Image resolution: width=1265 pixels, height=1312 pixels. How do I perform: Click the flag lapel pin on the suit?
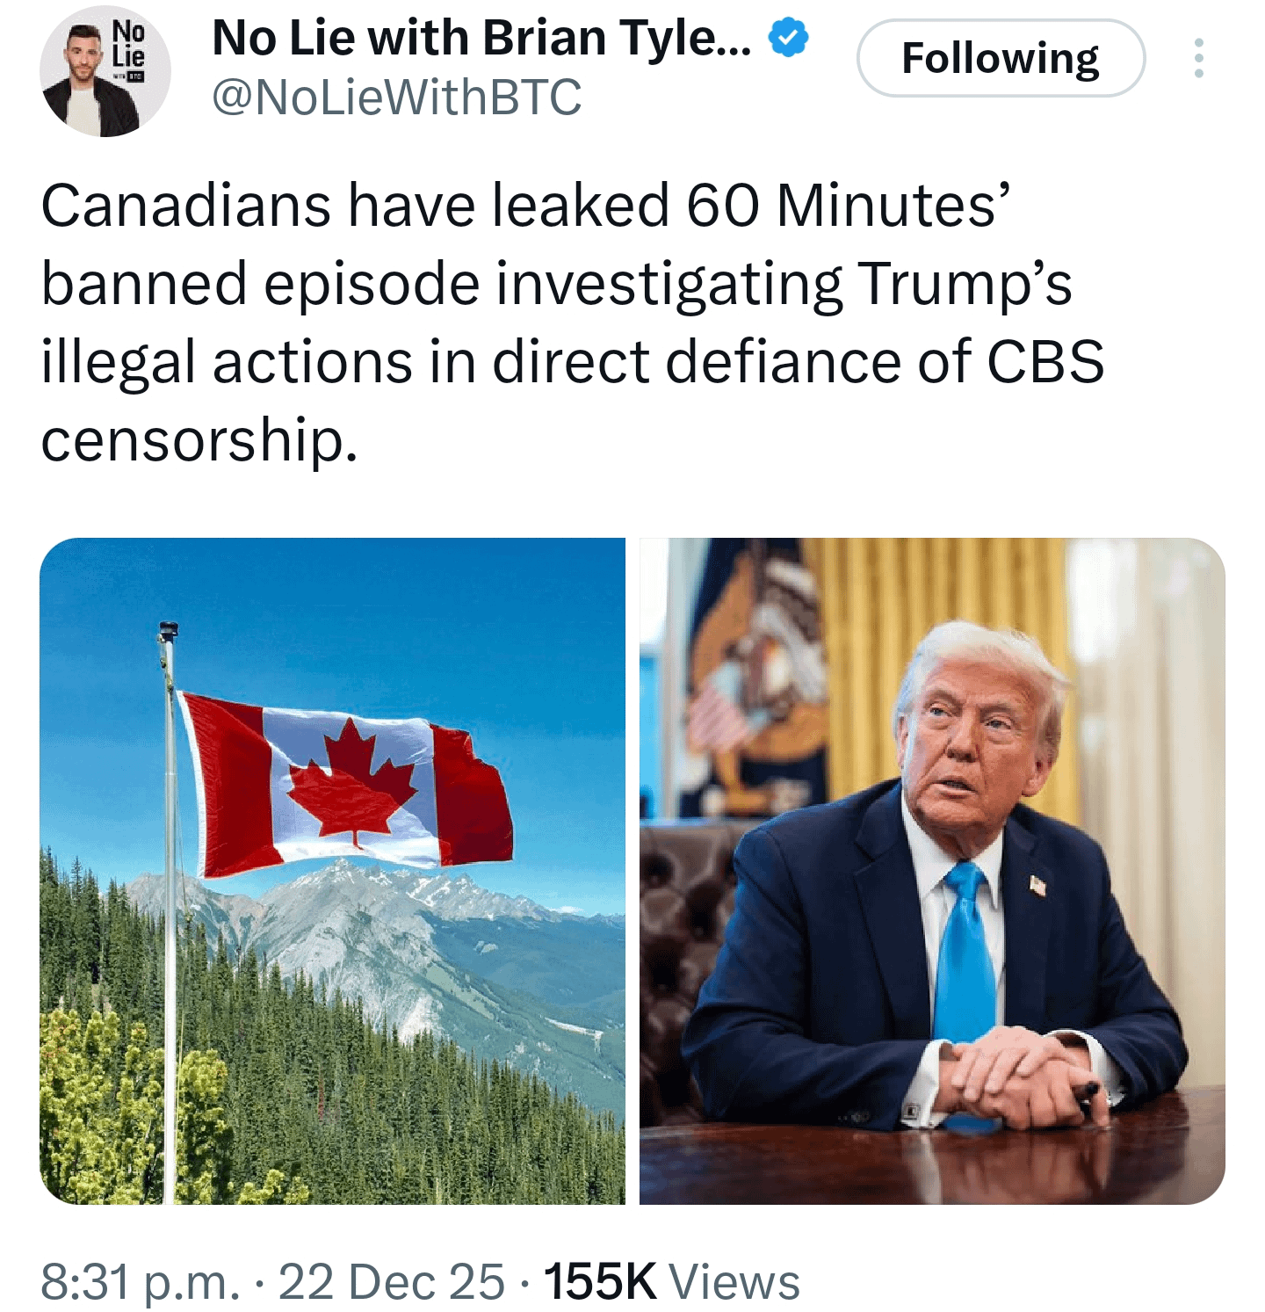(1038, 886)
